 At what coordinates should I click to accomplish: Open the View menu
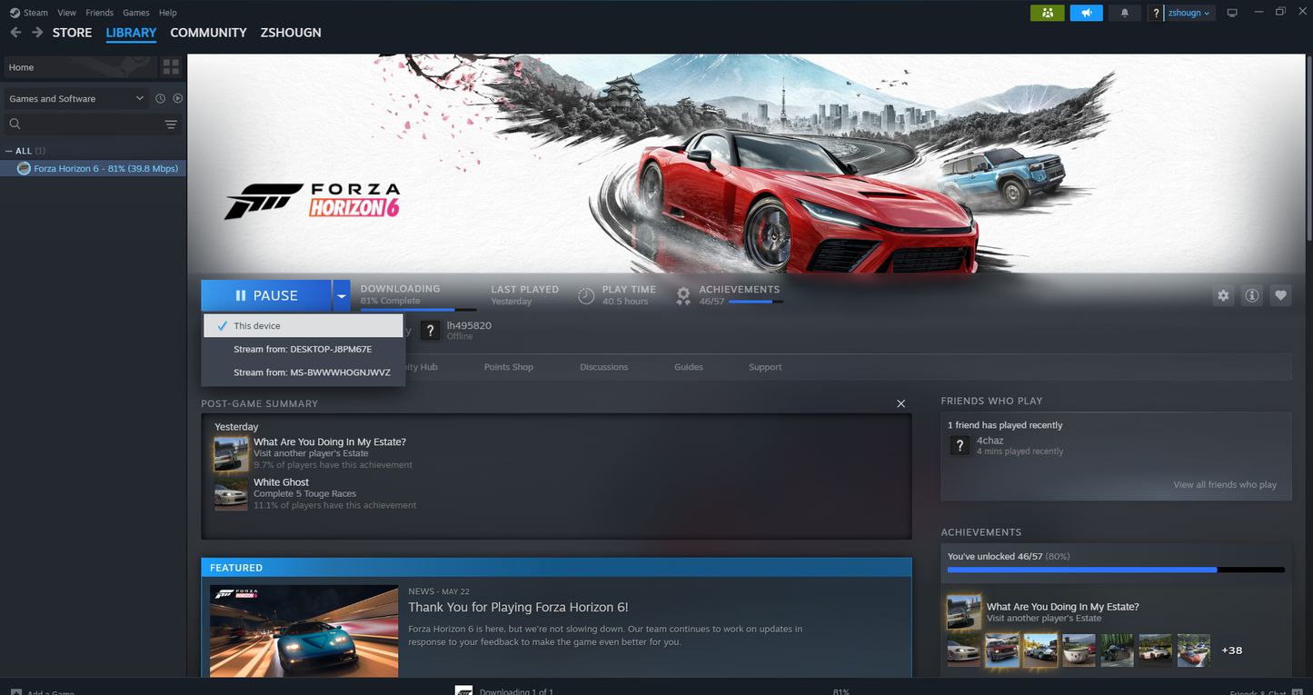point(66,13)
